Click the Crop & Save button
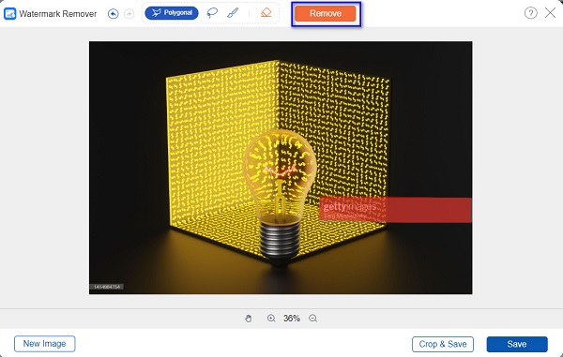This screenshot has width=563, height=357. pyautogui.click(x=443, y=344)
